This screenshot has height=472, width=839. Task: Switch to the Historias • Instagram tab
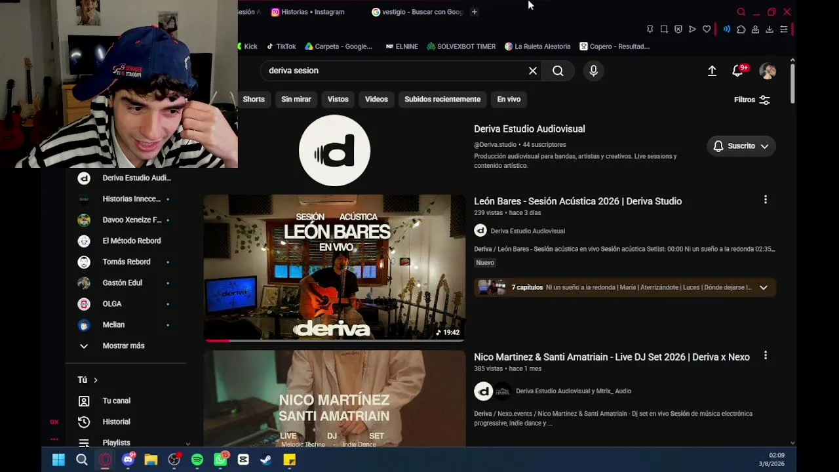click(x=308, y=12)
